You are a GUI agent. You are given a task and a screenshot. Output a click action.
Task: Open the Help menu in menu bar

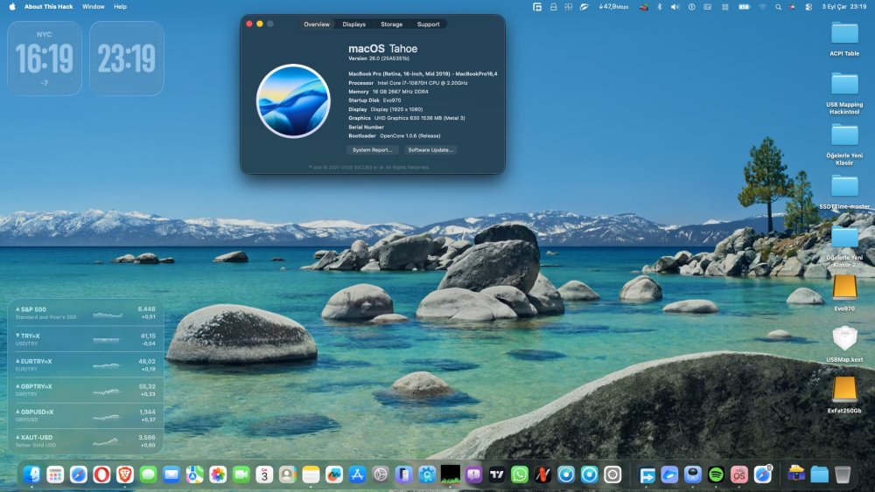pyautogui.click(x=120, y=7)
